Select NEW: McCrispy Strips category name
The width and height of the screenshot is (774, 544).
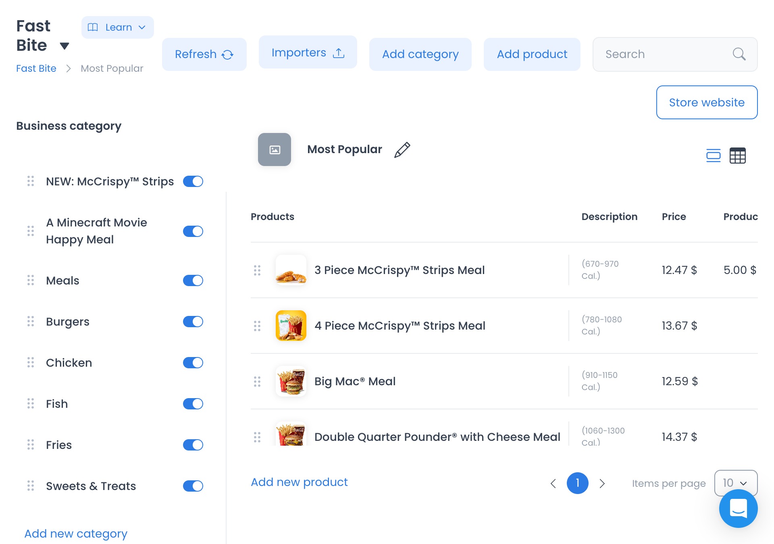click(110, 181)
